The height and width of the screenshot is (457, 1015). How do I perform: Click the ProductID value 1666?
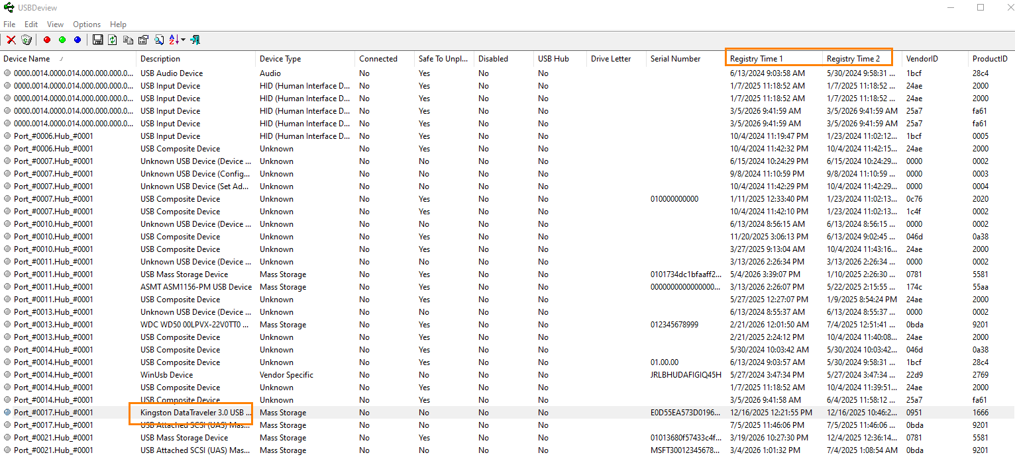981,413
